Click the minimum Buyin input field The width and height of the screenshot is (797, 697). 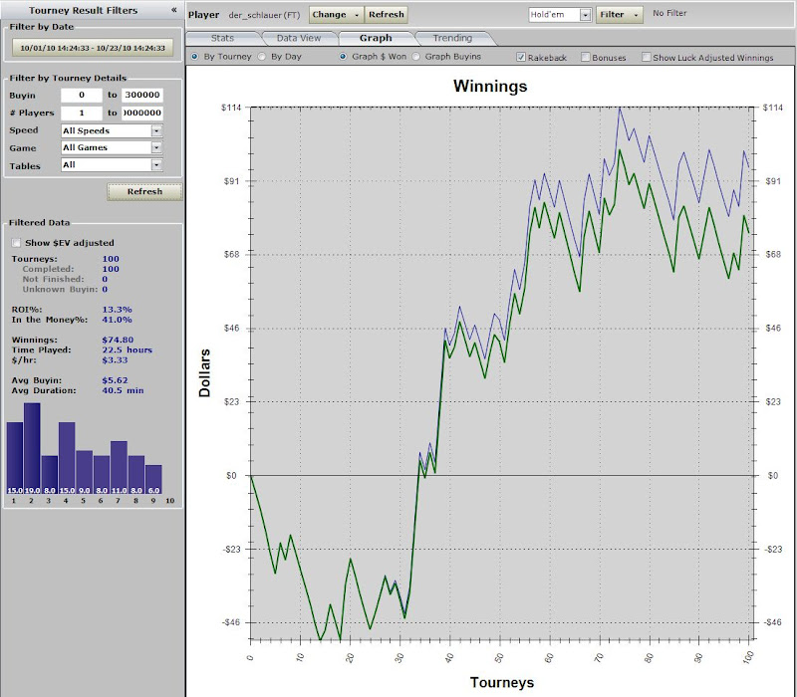(x=82, y=96)
